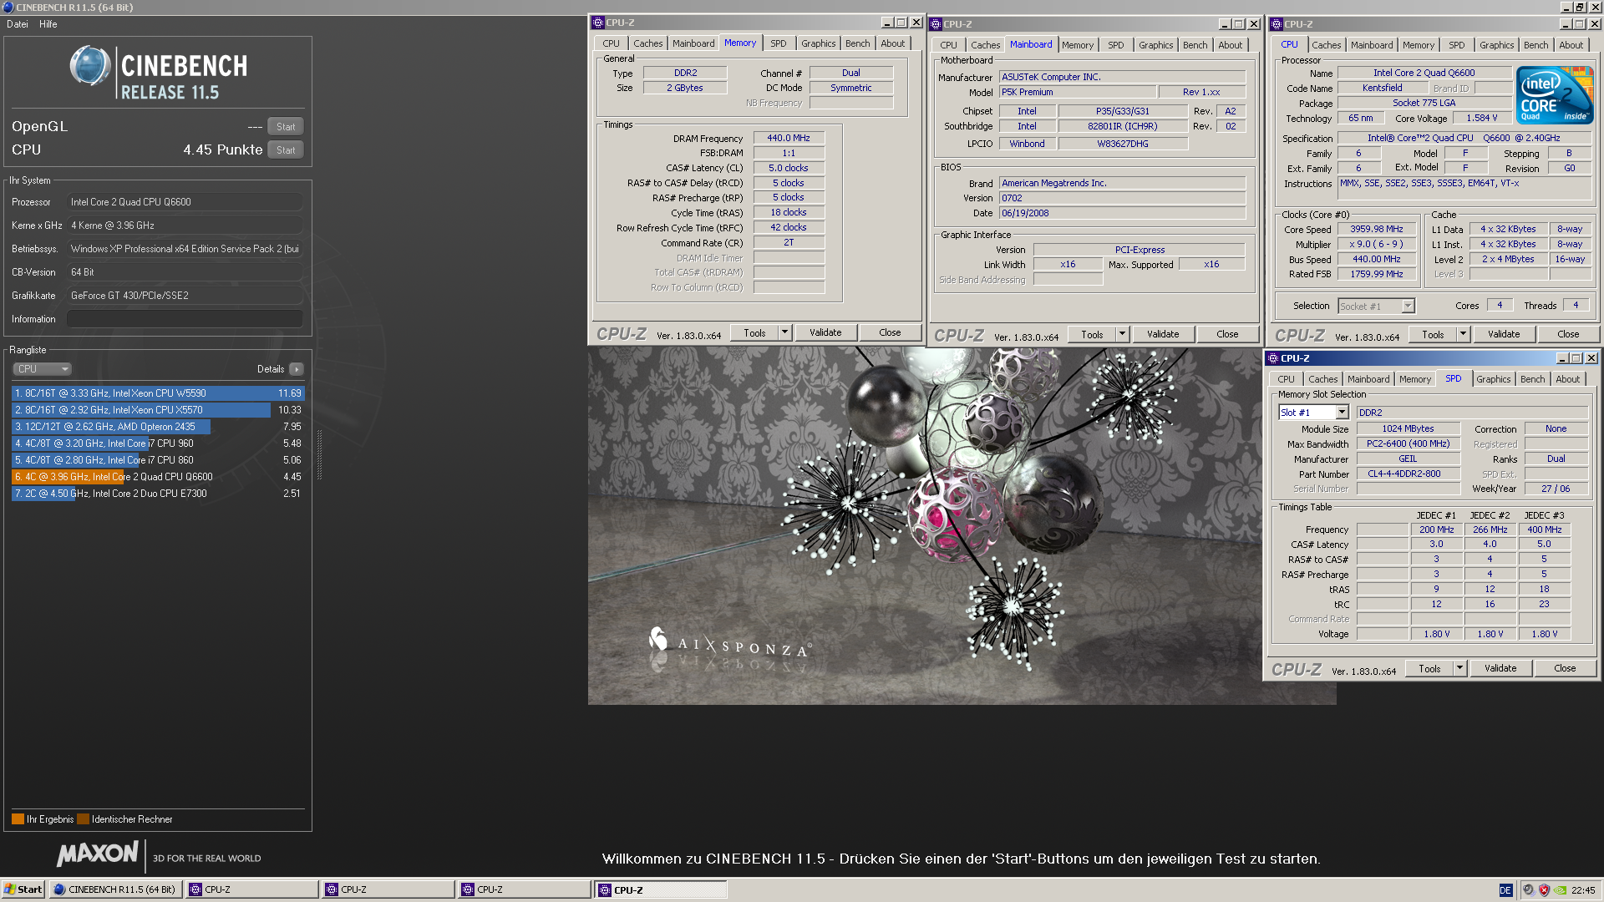The height and width of the screenshot is (902, 1604).
Task: Open Tools dropdown arrow in Mainboard window
Action: click(1122, 334)
